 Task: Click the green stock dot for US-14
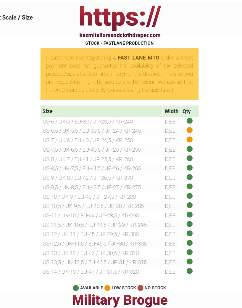tap(190, 271)
